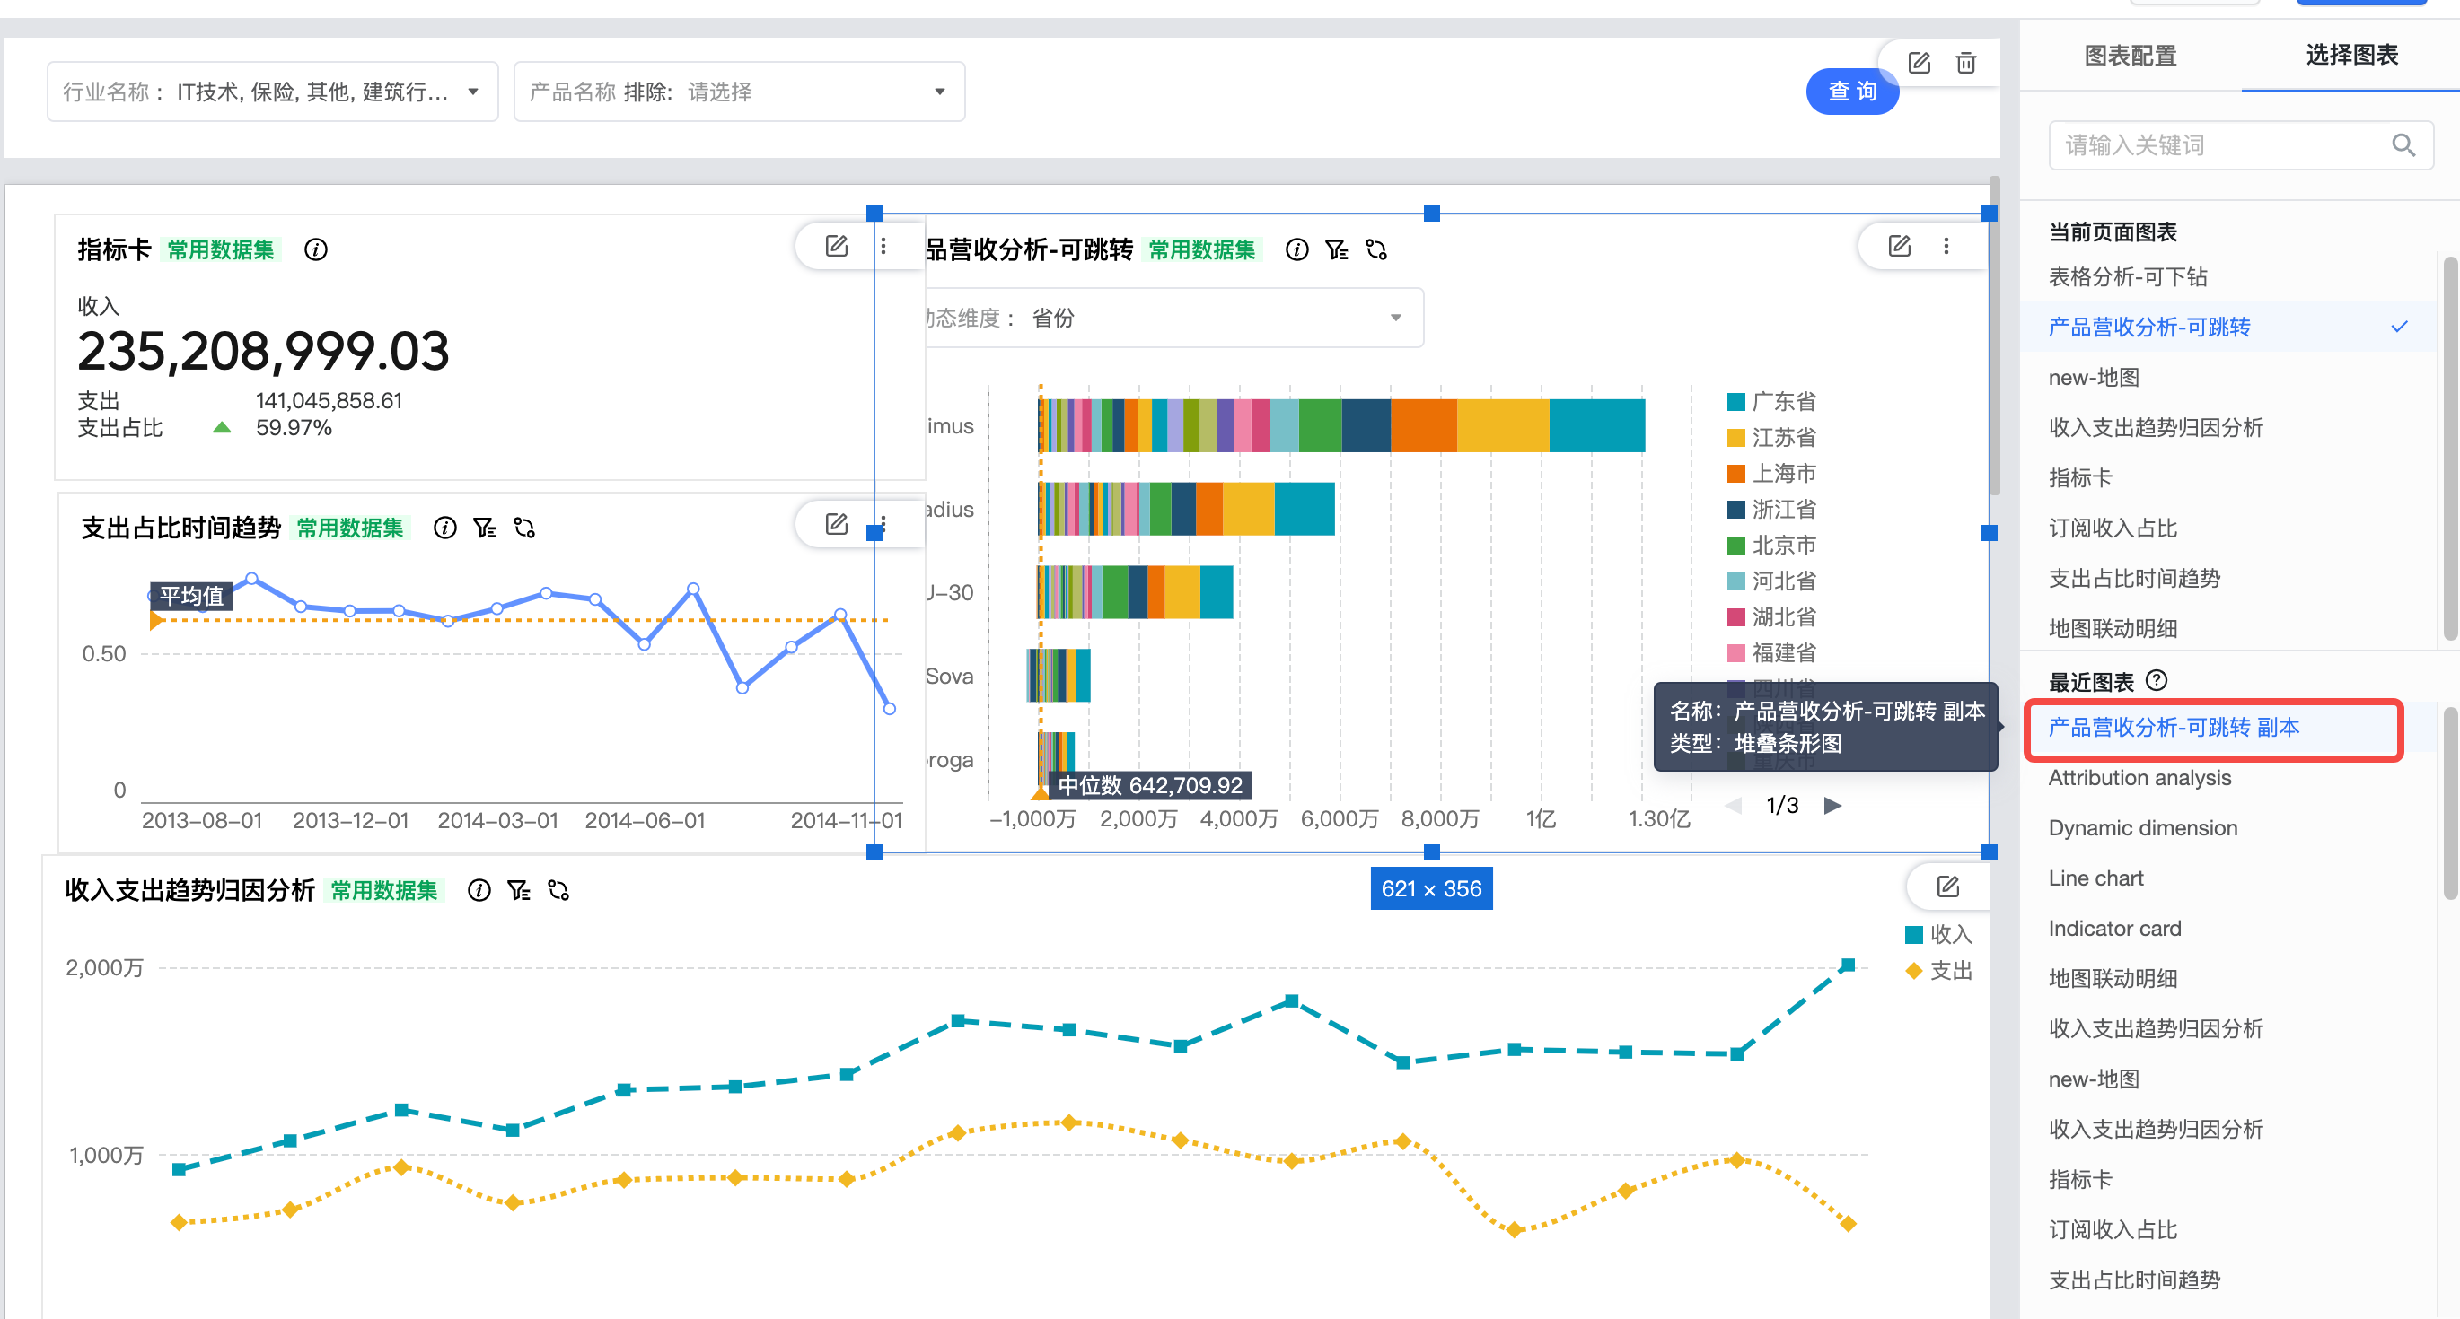Select 产品营收分析-可跳转 in current charts
Viewport: 2460px width, 1319px height.
coord(2230,328)
